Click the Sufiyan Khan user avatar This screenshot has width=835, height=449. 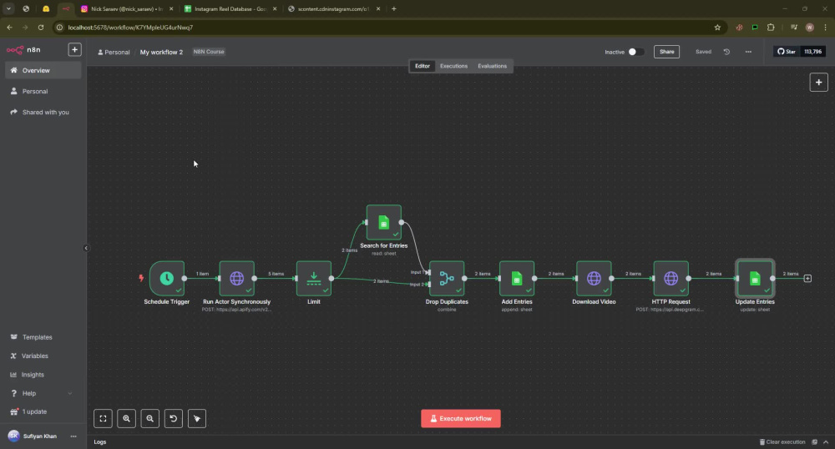pos(14,436)
